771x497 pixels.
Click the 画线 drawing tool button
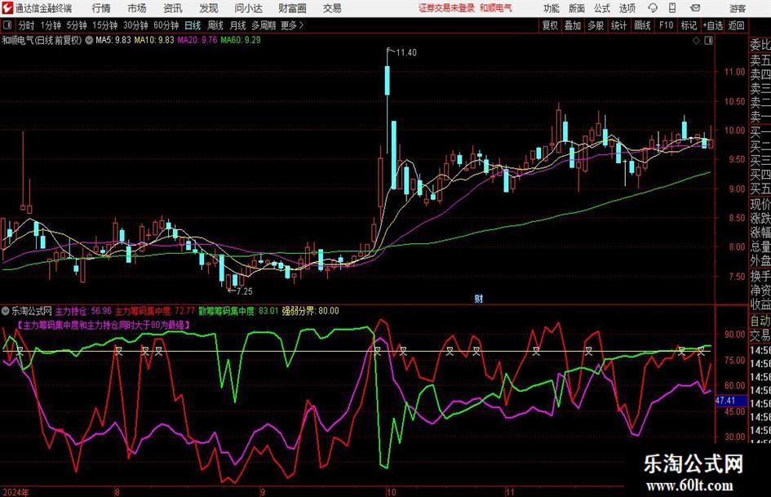pos(642,25)
